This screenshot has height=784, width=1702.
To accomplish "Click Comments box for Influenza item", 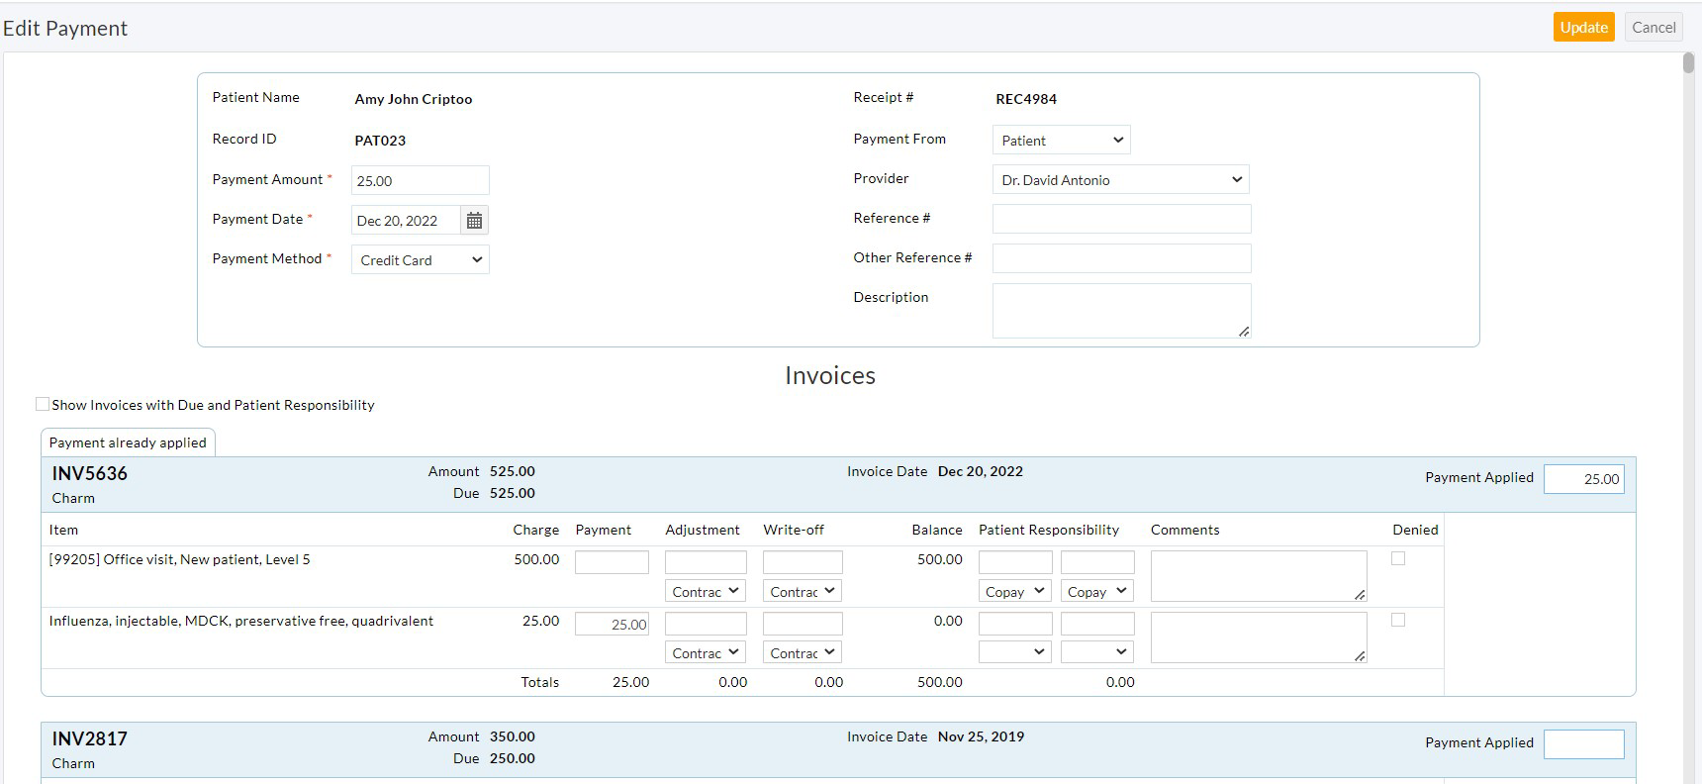I will coord(1258,637).
